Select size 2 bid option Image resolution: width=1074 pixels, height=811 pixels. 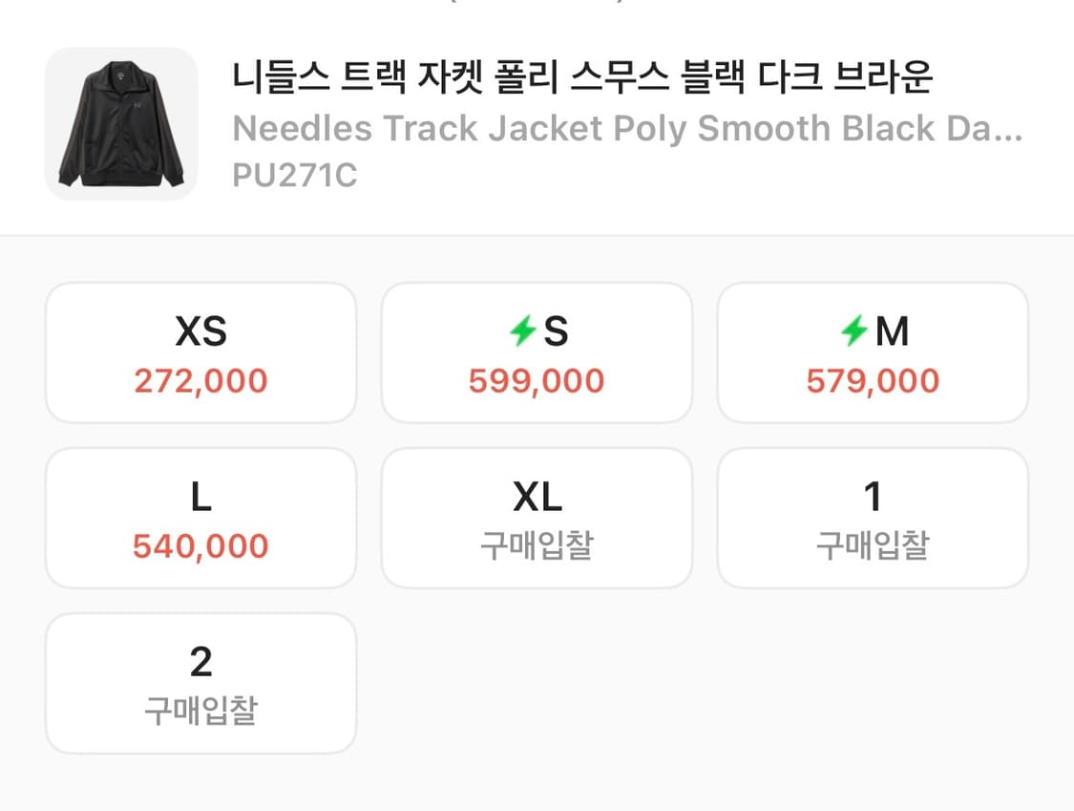coord(200,681)
